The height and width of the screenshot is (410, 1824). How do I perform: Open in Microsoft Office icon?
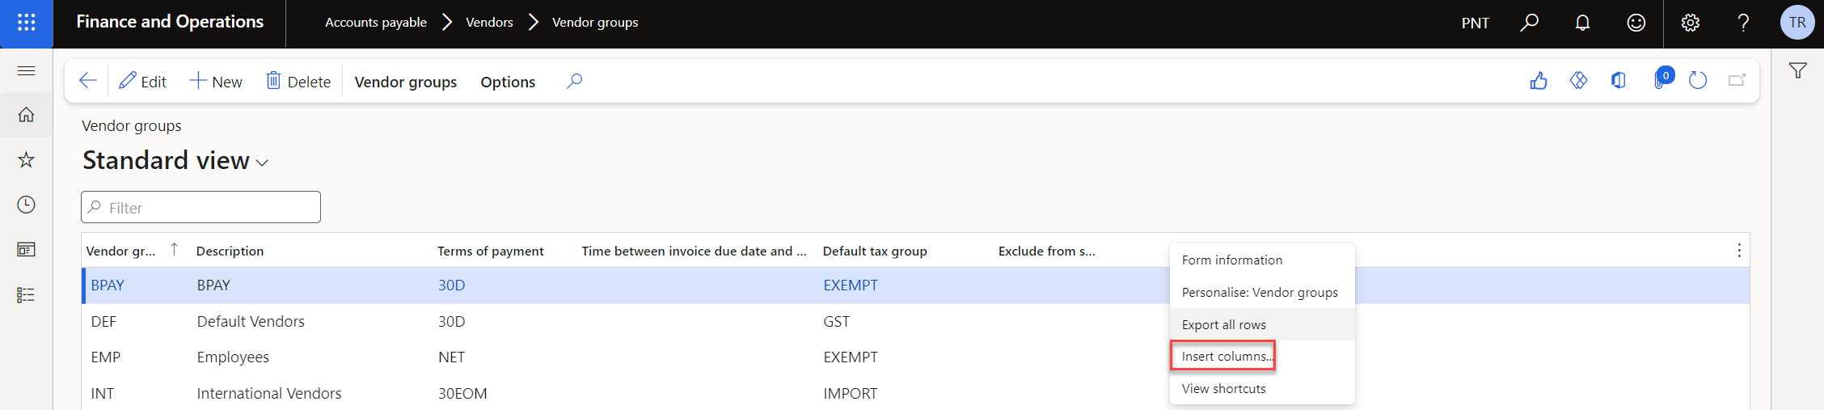tap(1618, 81)
